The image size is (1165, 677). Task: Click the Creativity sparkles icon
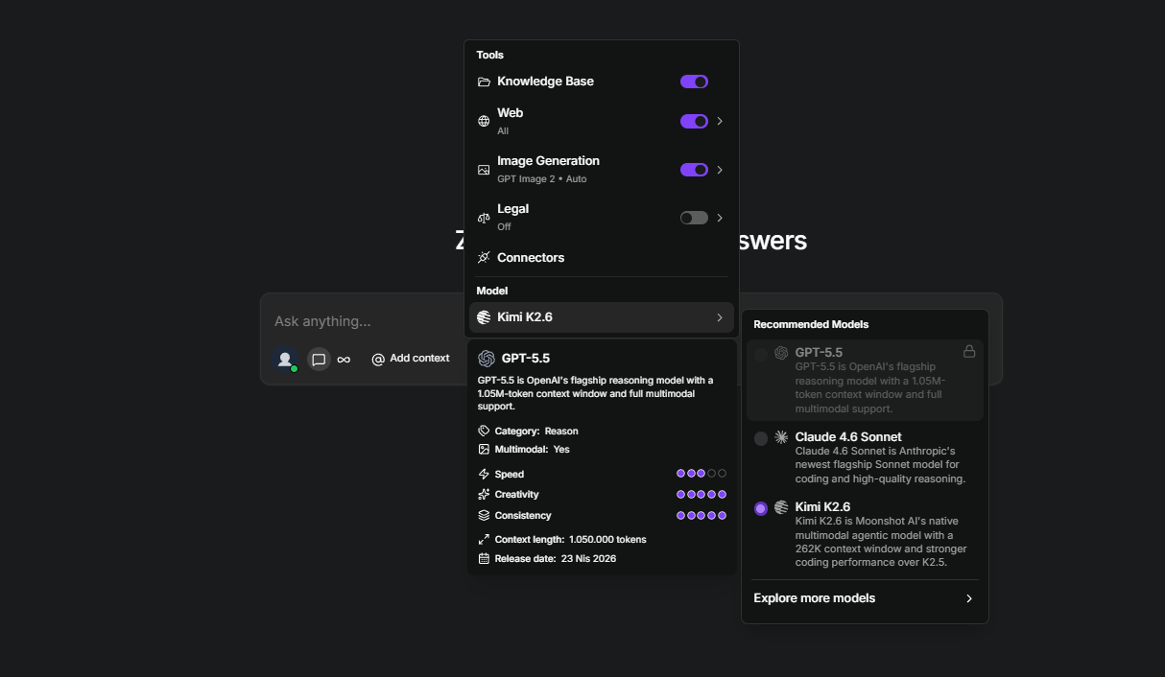tap(484, 495)
